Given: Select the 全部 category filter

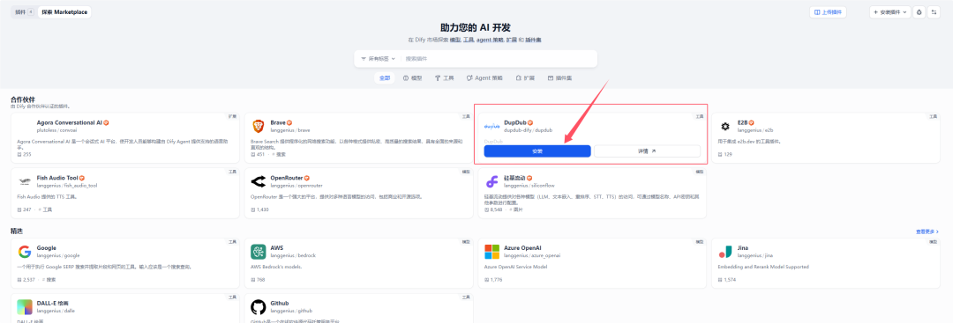Looking at the screenshot, I should pos(385,78).
